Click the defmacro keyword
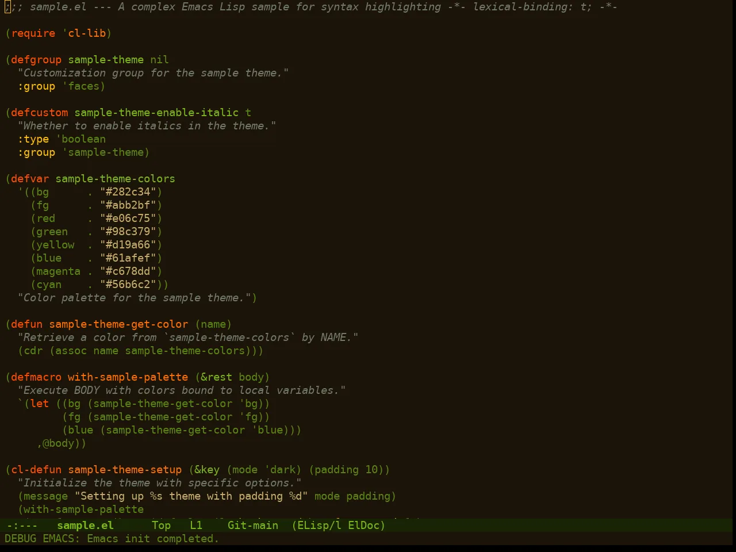Image resolution: width=736 pixels, height=552 pixels. (36, 377)
